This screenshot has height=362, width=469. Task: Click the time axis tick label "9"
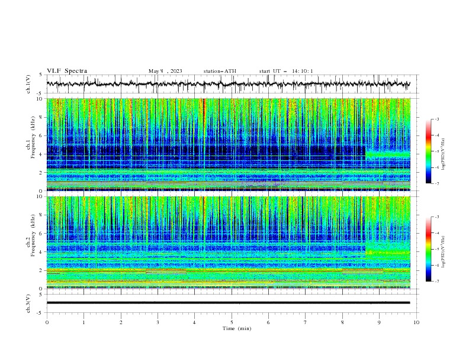click(379, 322)
